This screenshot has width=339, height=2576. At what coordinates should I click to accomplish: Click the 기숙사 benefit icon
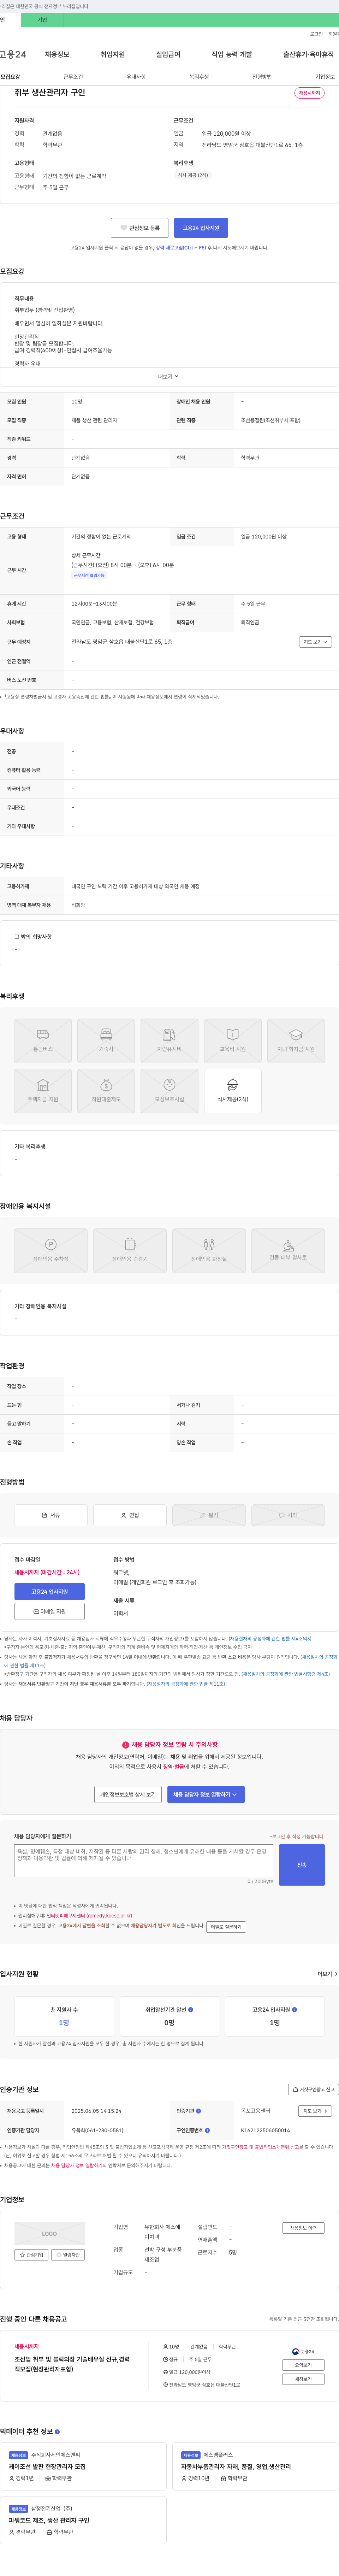coord(106,1040)
